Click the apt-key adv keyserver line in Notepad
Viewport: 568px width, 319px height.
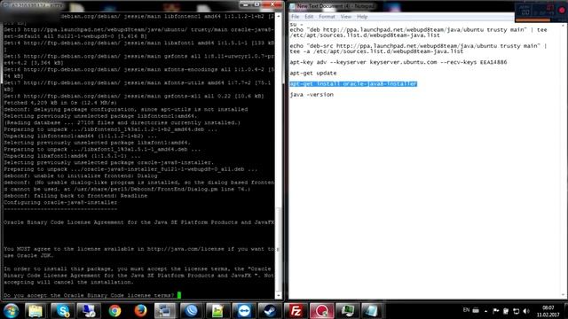click(x=398, y=62)
